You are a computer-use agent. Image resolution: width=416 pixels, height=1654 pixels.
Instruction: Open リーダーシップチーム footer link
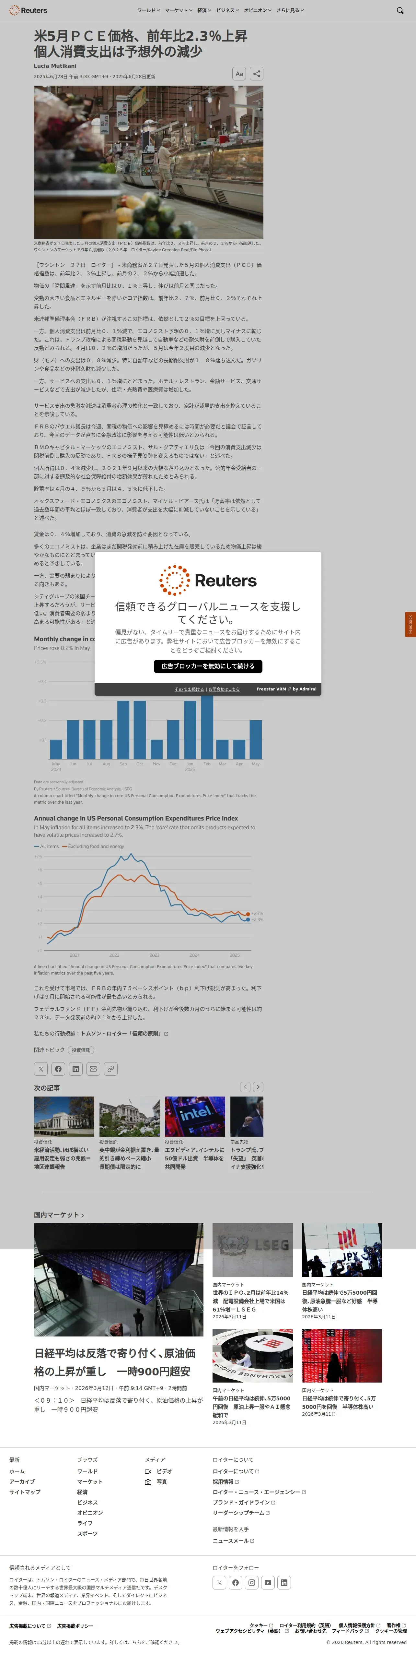tap(241, 1512)
